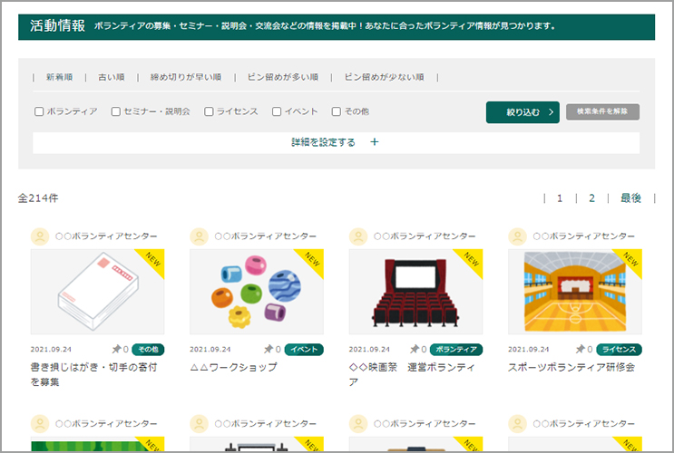Sort by 古い順
Image resolution: width=674 pixels, height=453 pixels.
(x=112, y=77)
